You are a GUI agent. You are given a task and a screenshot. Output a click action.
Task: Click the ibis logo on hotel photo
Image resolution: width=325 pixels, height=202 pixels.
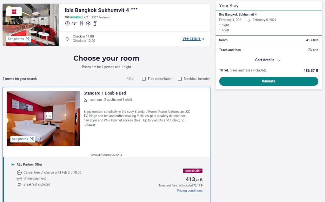point(14,12)
